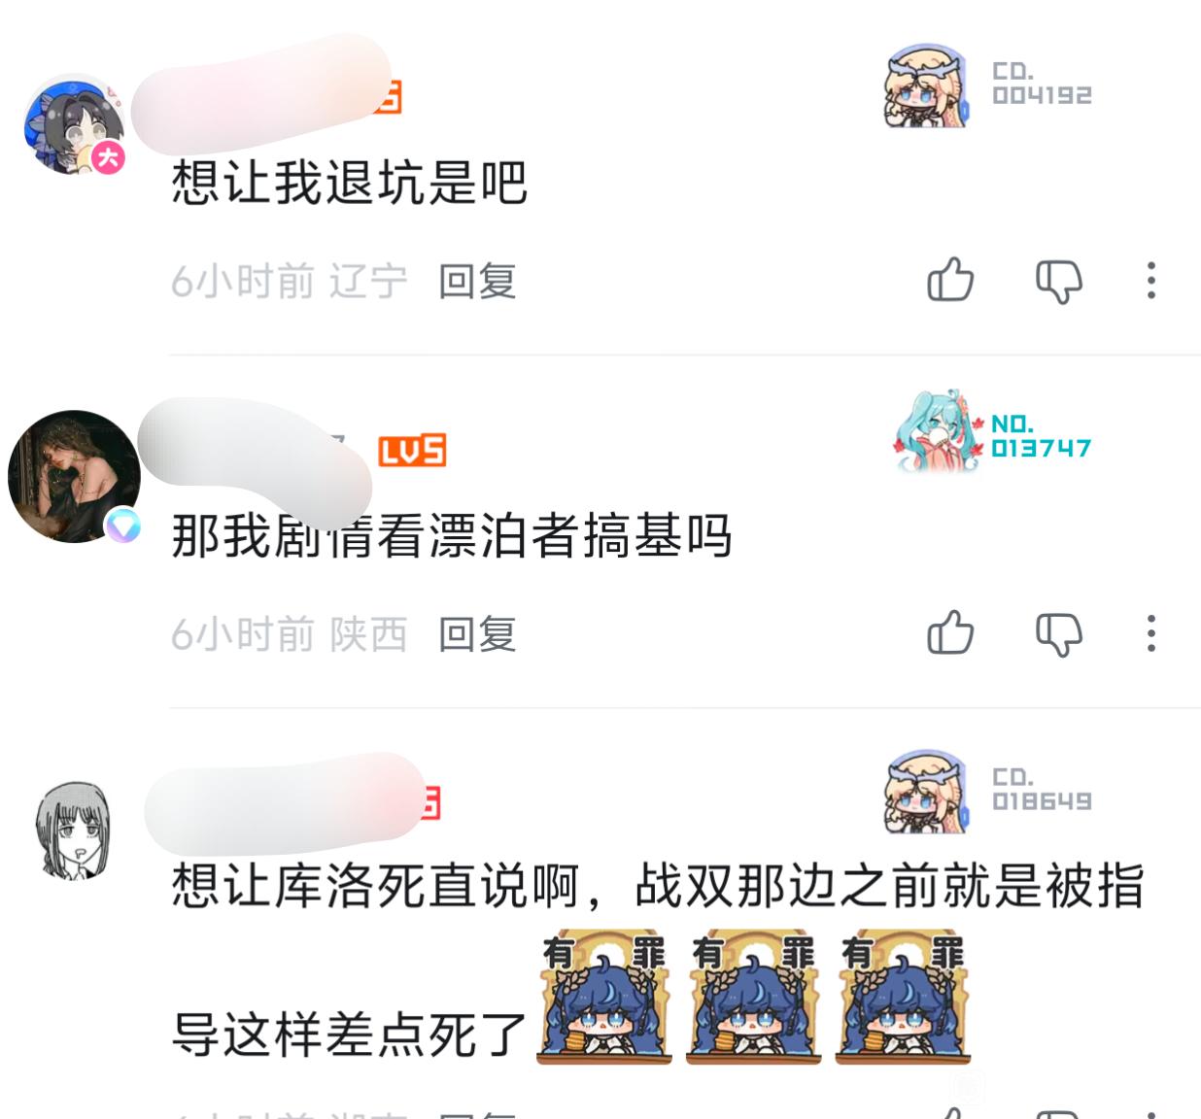Open the first commenter's avatar with pink badge
Viewport: 1201px width, 1119px height.
[x=76, y=124]
